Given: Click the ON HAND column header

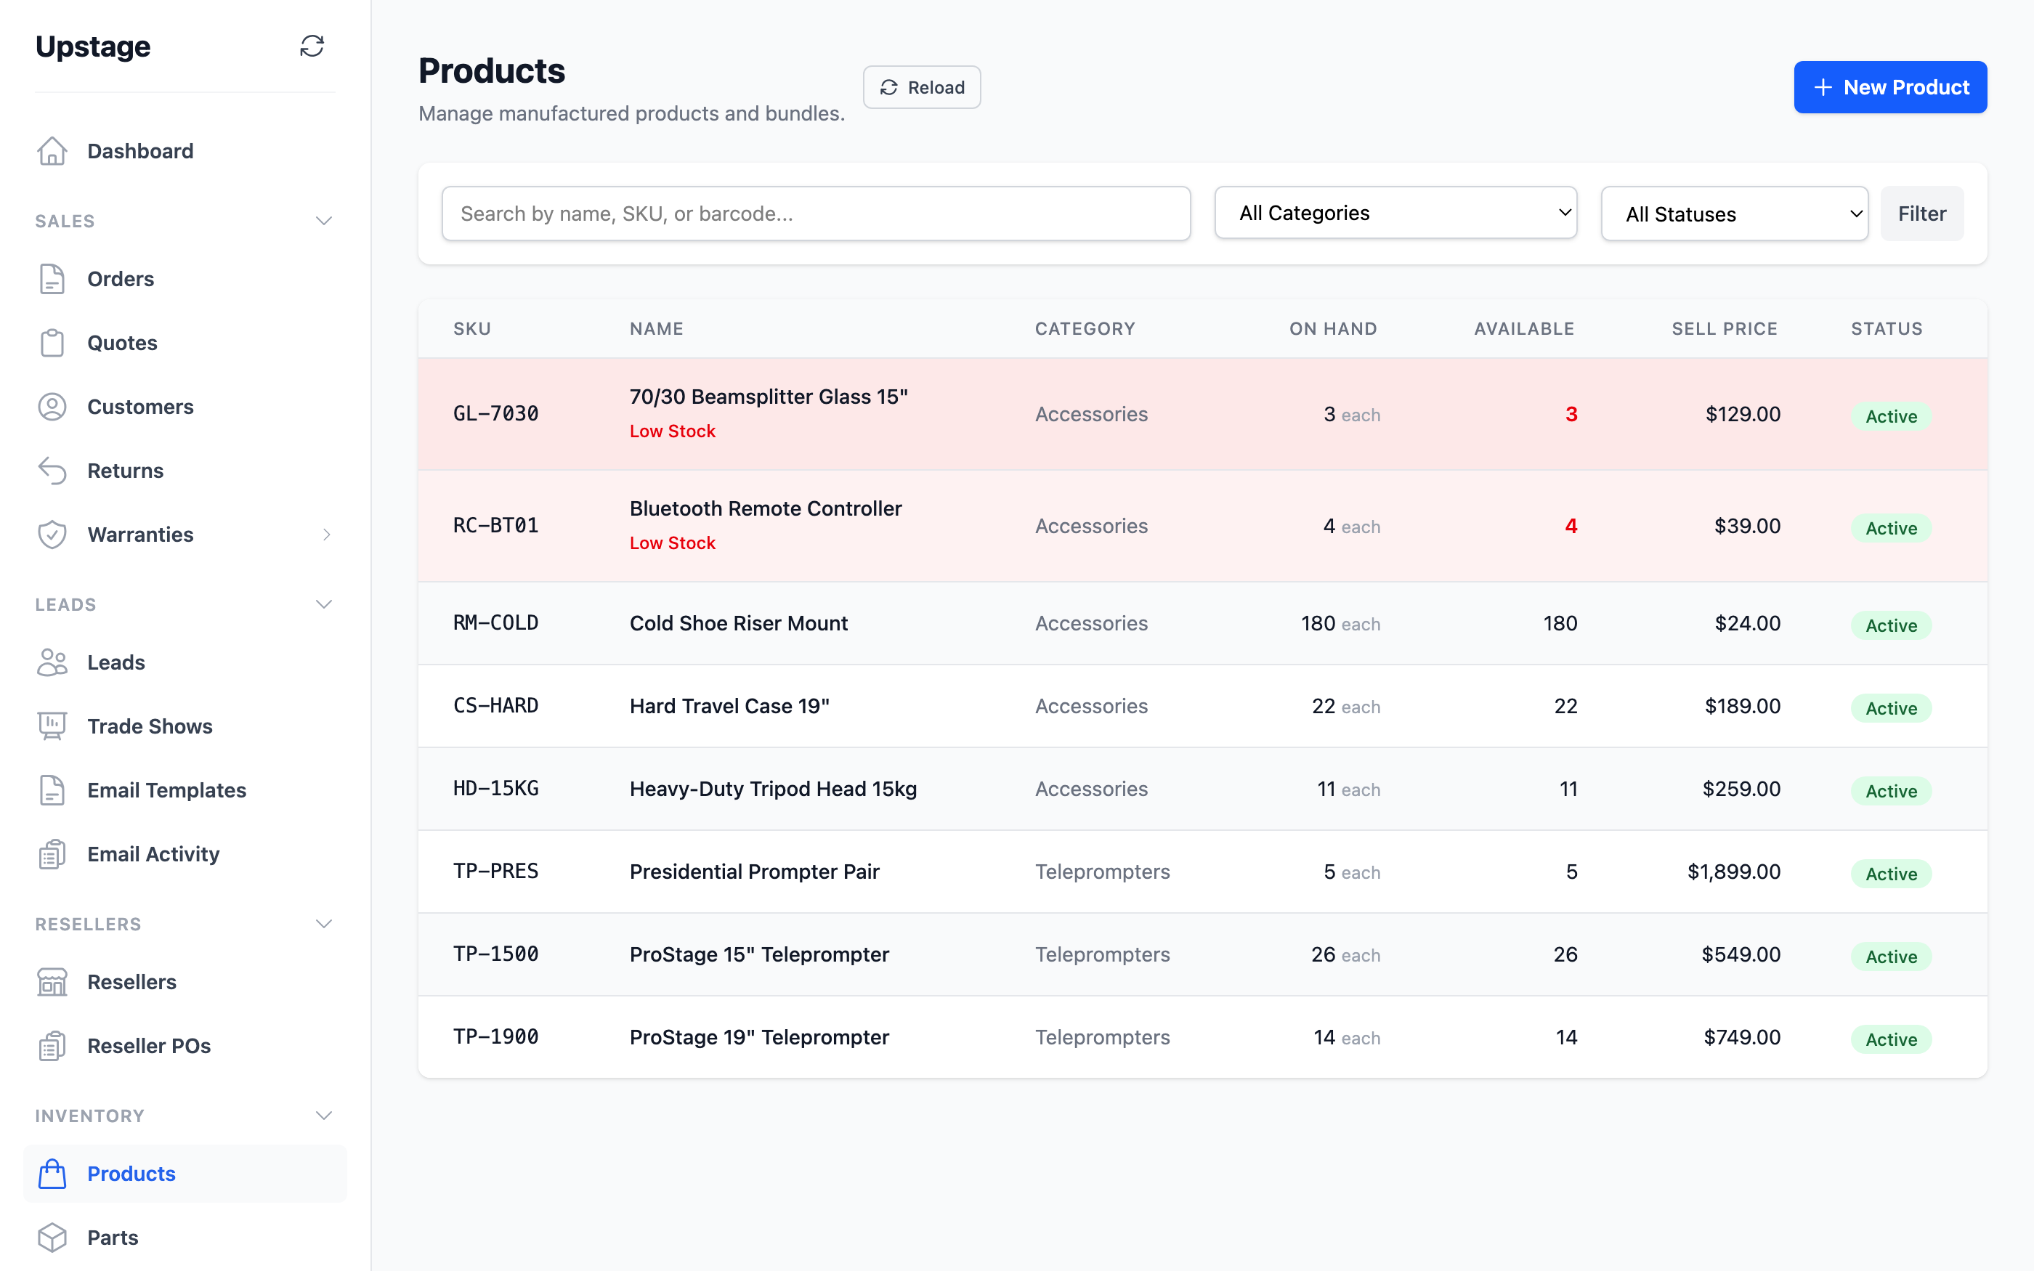Looking at the screenshot, I should 1333,329.
